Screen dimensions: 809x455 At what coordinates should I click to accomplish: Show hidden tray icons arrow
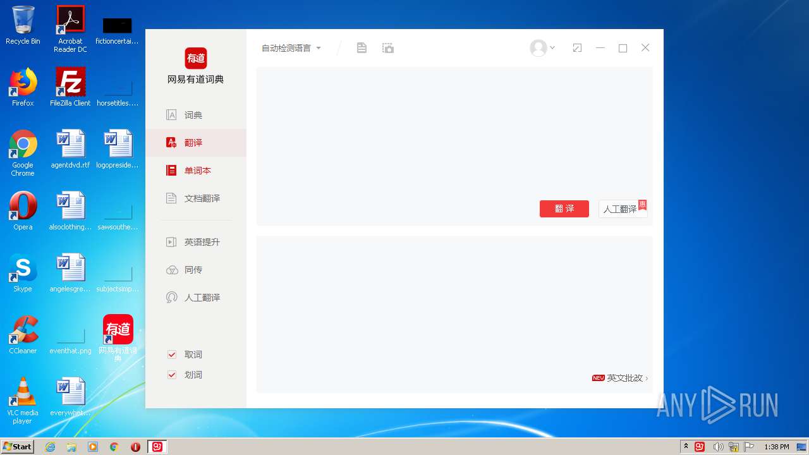coord(686,447)
